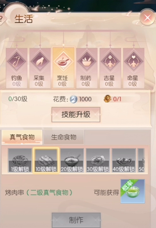Select the 30级解锁 dish thumbnail
Viewport: 156px width, 228px height.
pyautogui.click(x=98, y=160)
